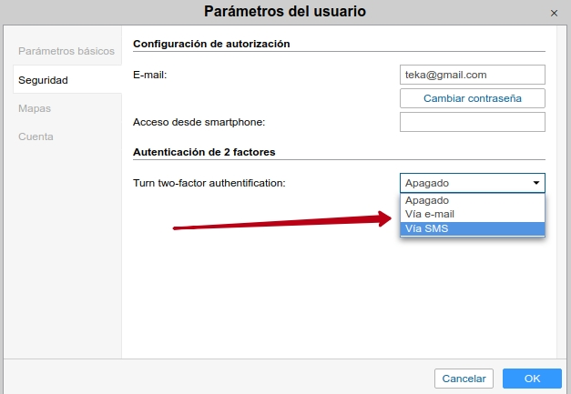571x394 pixels.
Task: Click the two-factor combo box showing Apagado
Action: pos(463,183)
